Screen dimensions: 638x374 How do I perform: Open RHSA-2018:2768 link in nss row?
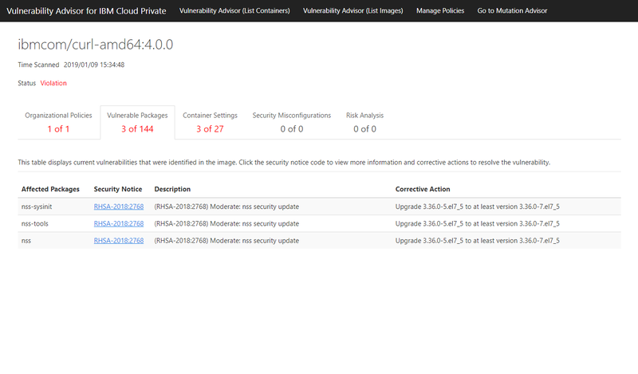(x=119, y=241)
